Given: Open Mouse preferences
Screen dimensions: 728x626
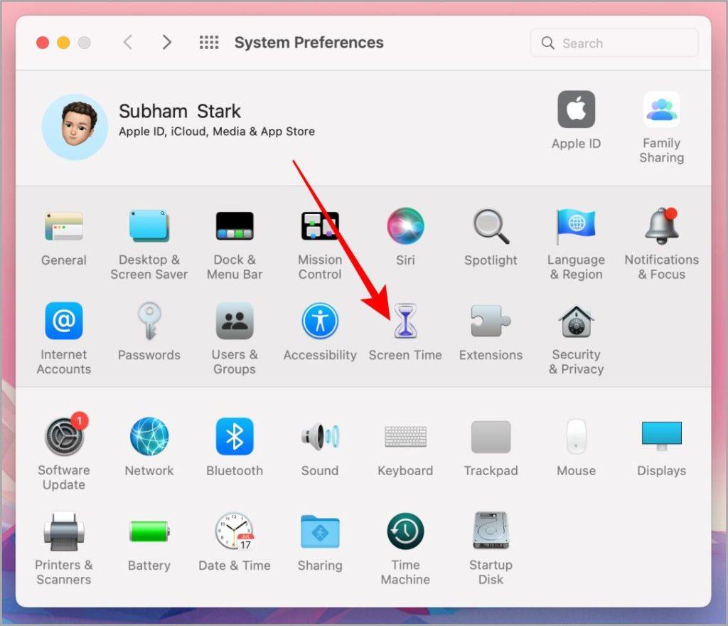Looking at the screenshot, I should click(576, 436).
